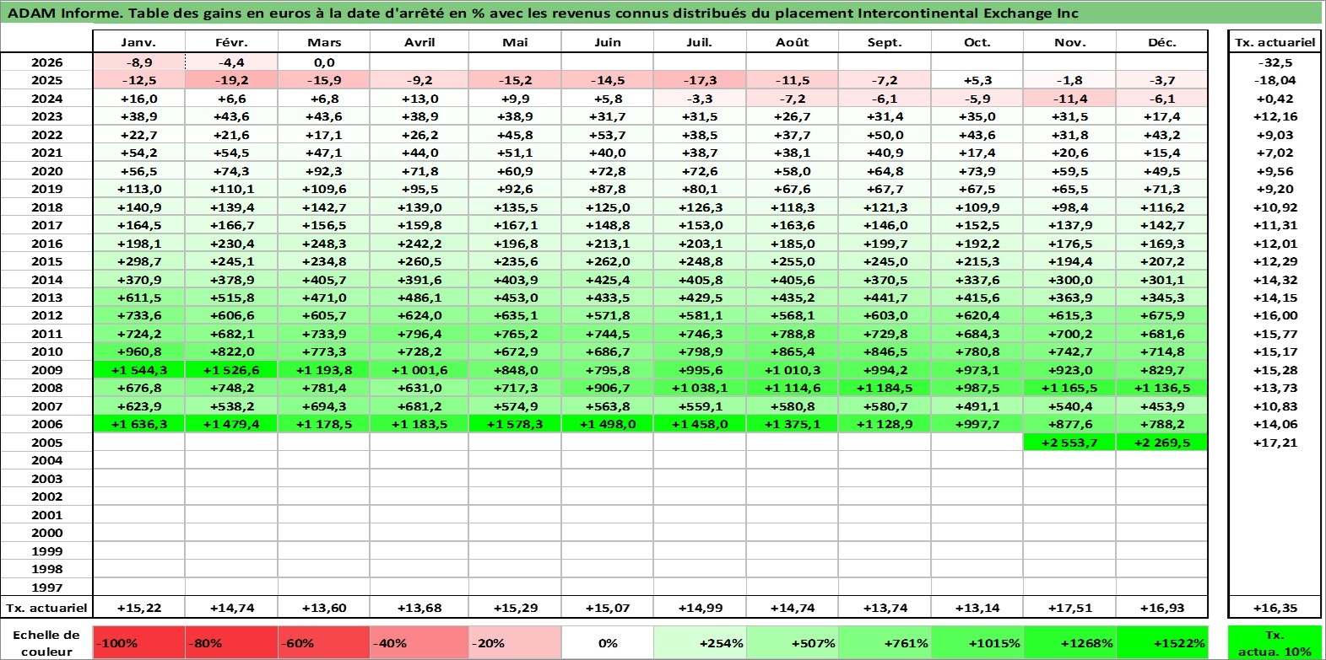The height and width of the screenshot is (660, 1326).
Task: Click cell +98,4 for November 2018
Action: 1069,207
